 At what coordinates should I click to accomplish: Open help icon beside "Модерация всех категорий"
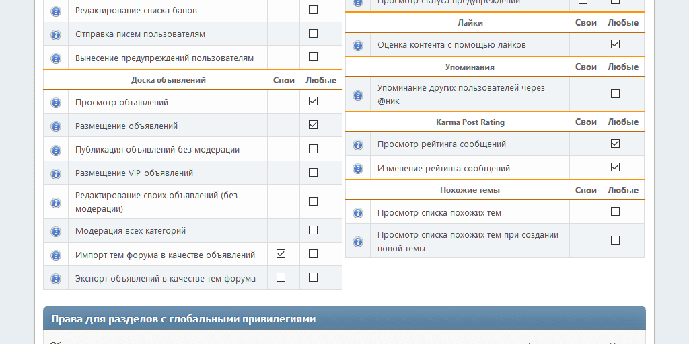click(56, 231)
